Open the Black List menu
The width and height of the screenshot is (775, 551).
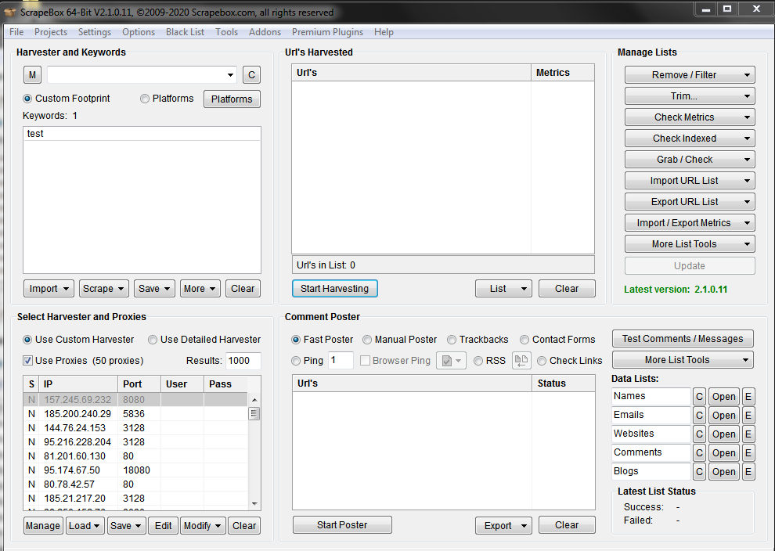(x=185, y=32)
